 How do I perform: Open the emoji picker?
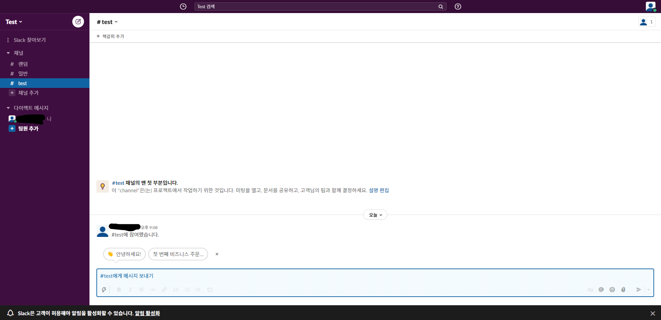(612, 289)
